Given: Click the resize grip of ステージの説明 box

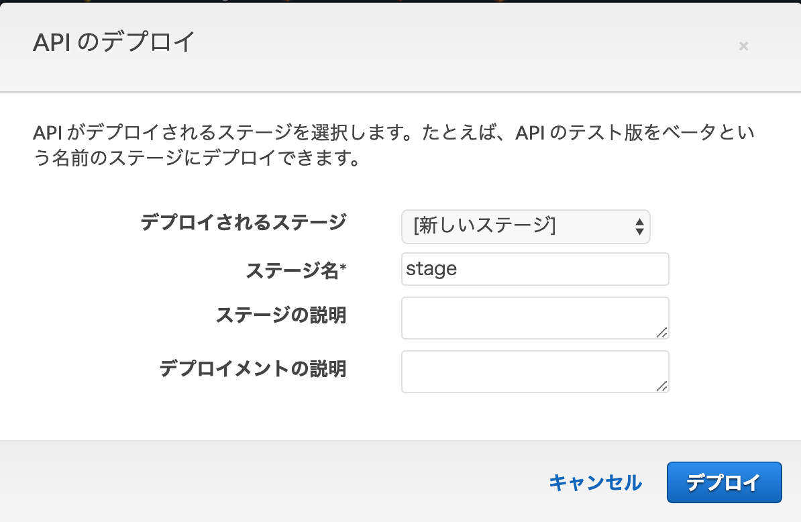Looking at the screenshot, I should pyautogui.click(x=662, y=332).
